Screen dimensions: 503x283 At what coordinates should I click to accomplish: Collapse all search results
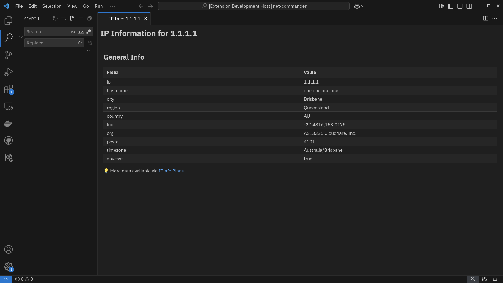[89, 19]
